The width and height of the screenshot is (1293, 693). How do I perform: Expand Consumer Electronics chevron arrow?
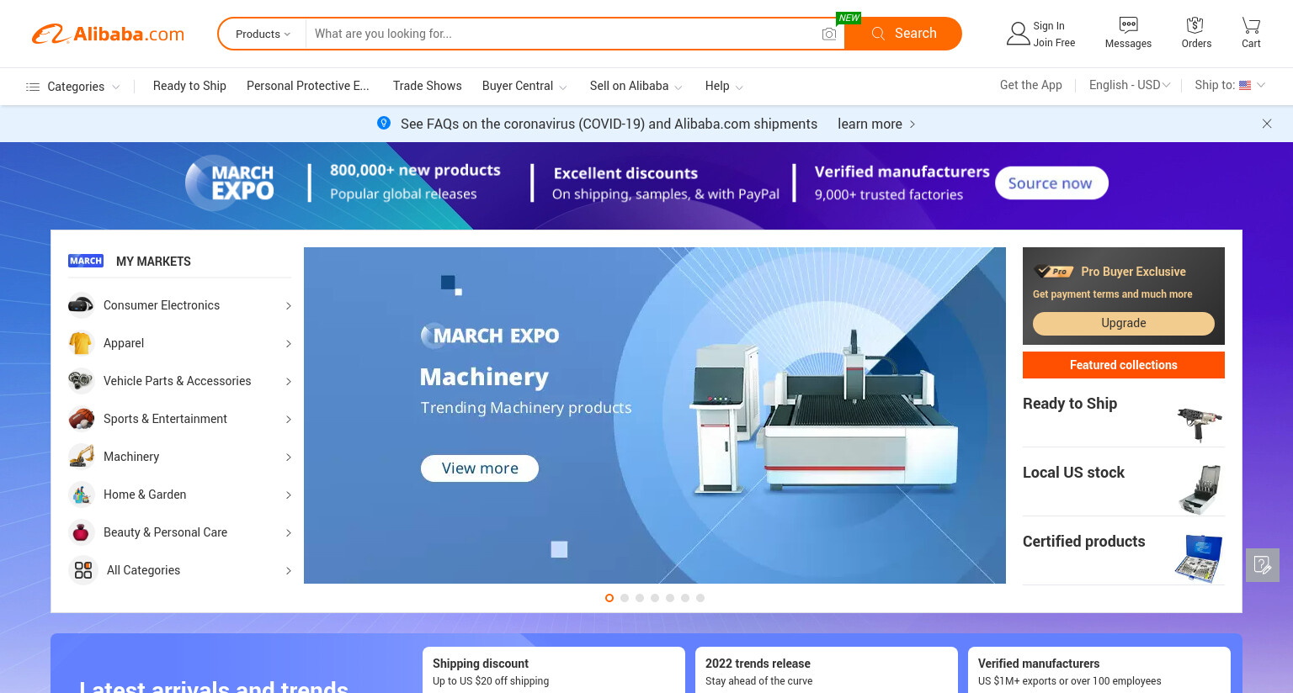[288, 306]
